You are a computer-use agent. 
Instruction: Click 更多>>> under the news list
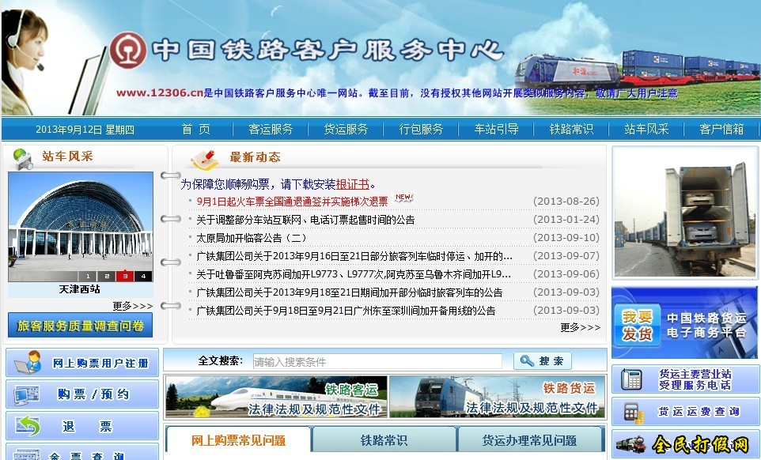pyautogui.click(x=580, y=328)
